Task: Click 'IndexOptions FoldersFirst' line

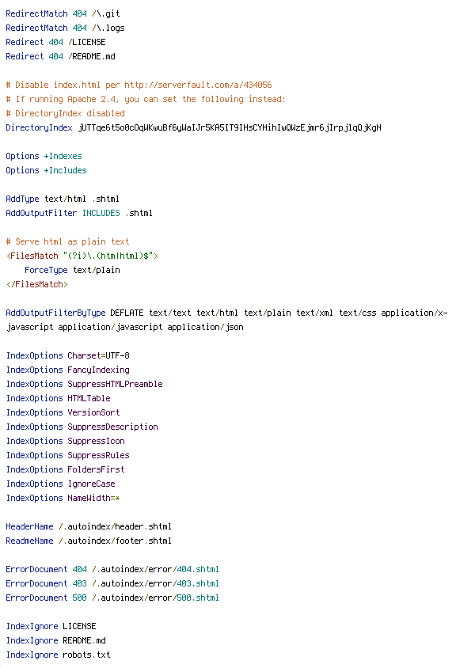Action: (65, 469)
